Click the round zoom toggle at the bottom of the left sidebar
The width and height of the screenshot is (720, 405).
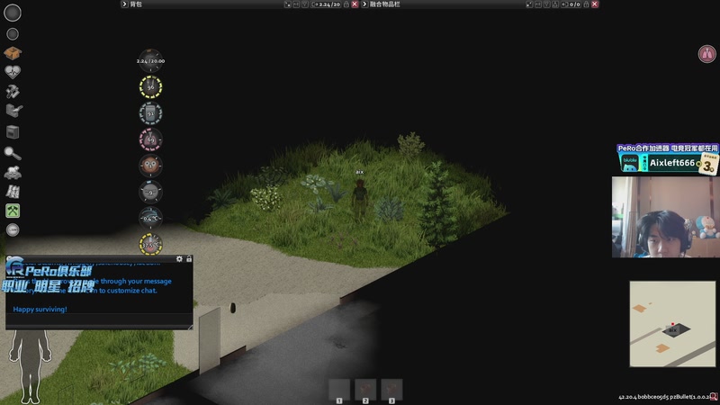(x=13, y=229)
